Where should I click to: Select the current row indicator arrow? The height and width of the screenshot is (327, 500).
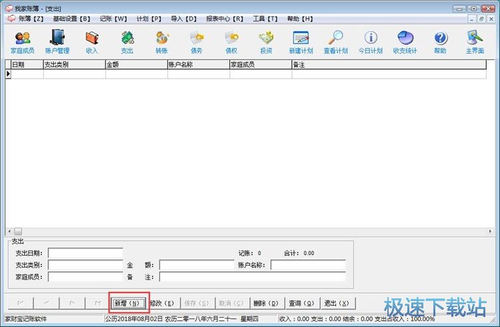tap(8, 74)
